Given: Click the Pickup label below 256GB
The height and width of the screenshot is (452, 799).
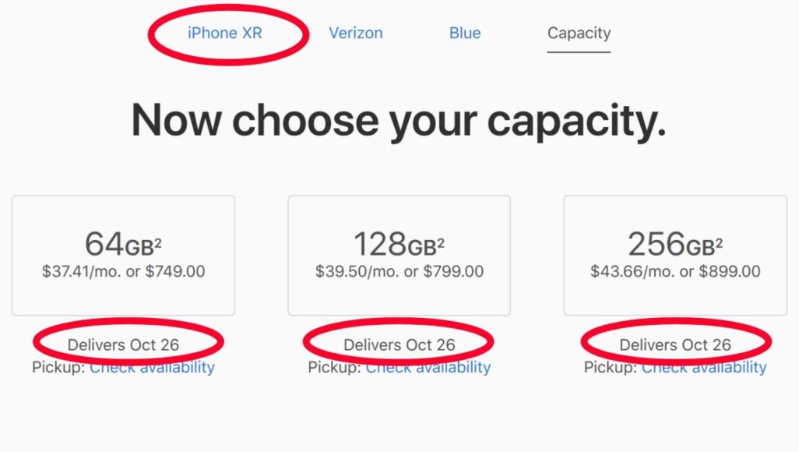Looking at the screenshot, I should coord(610,367).
